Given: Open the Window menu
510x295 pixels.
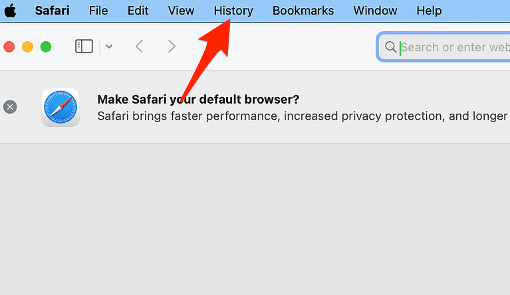Looking at the screenshot, I should [375, 11].
